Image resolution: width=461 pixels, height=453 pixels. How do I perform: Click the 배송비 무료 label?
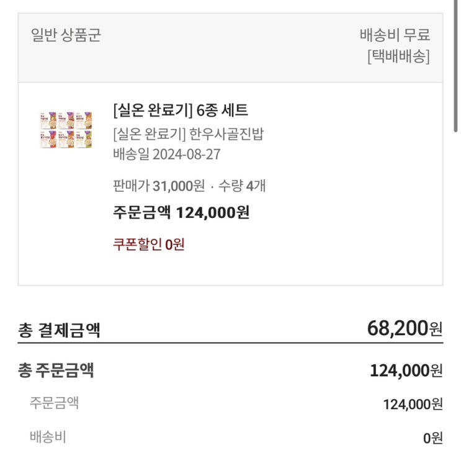coord(395,35)
